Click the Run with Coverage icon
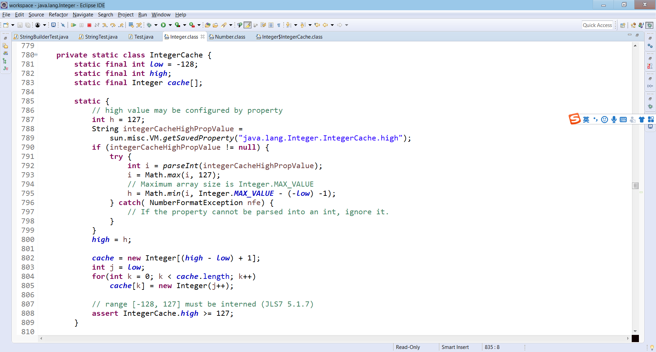656x352 pixels. [177, 25]
